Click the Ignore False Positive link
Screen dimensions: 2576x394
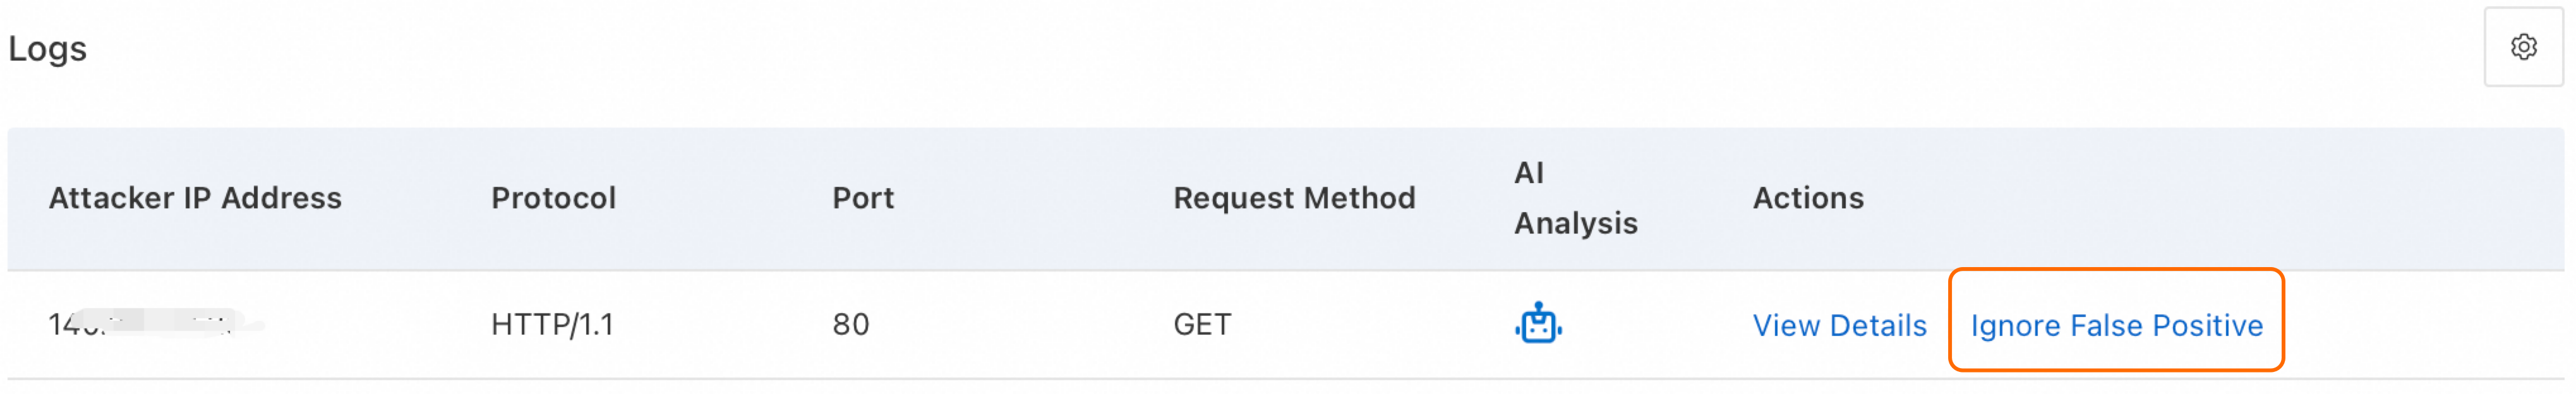click(2115, 325)
